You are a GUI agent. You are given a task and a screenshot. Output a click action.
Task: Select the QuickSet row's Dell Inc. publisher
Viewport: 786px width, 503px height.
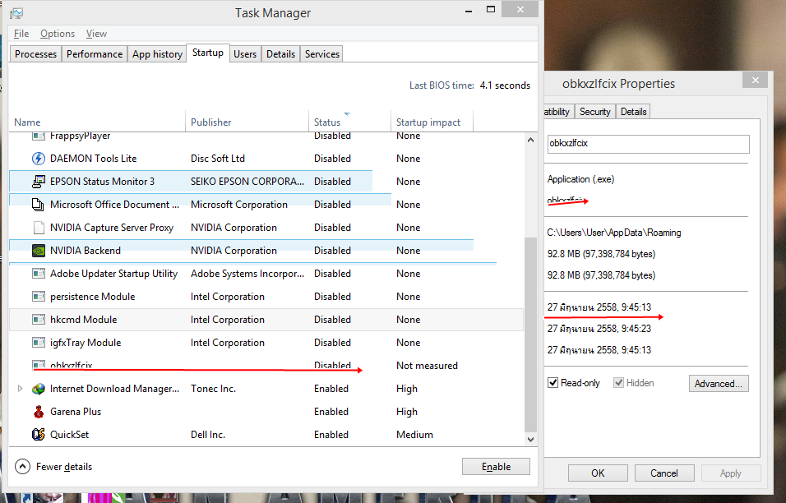click(x=207, y=435)
